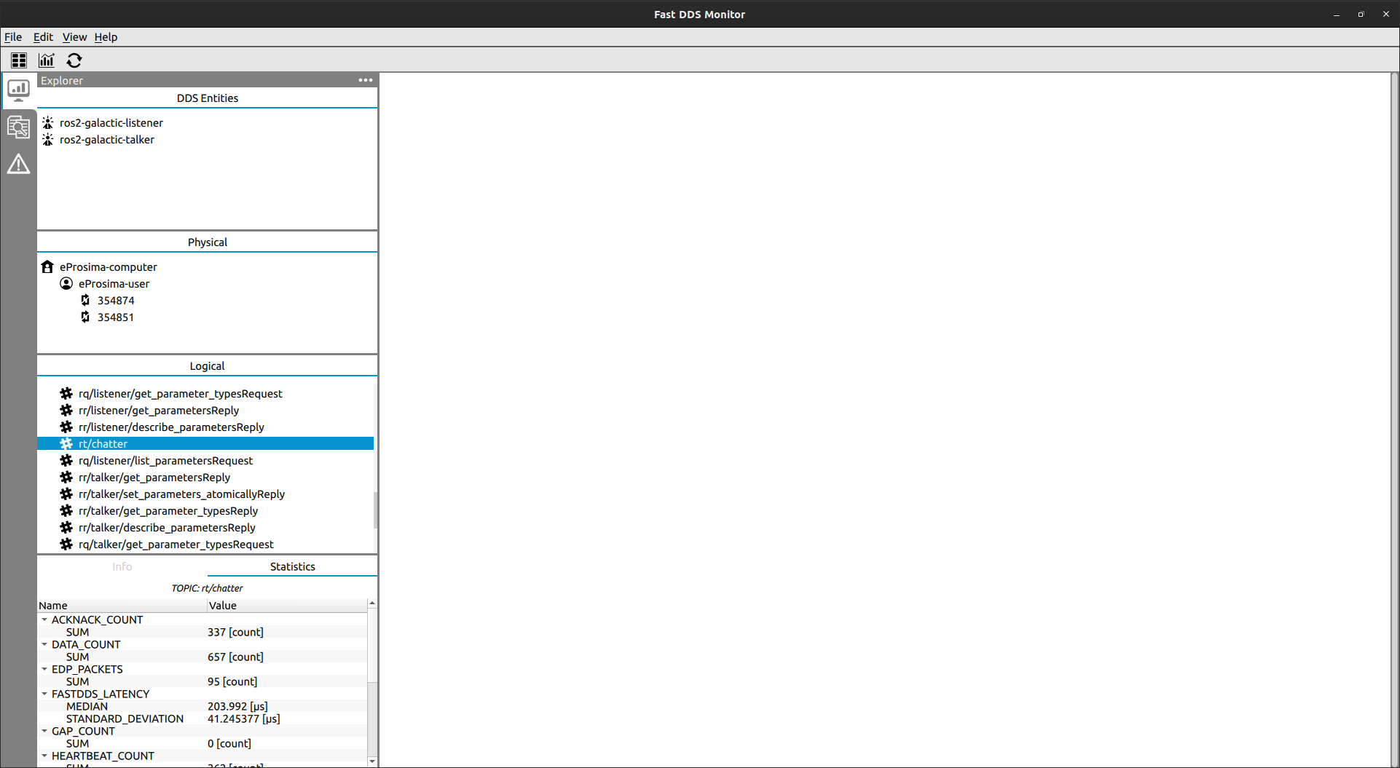Screen dimensions: 1400x768
Task: Click the 337 [count] ACKNACK value
Action: click(x=235, y=632)
